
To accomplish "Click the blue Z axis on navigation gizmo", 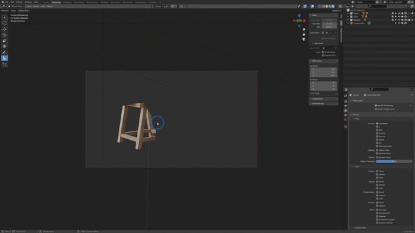I will click(x=299, y=16).
